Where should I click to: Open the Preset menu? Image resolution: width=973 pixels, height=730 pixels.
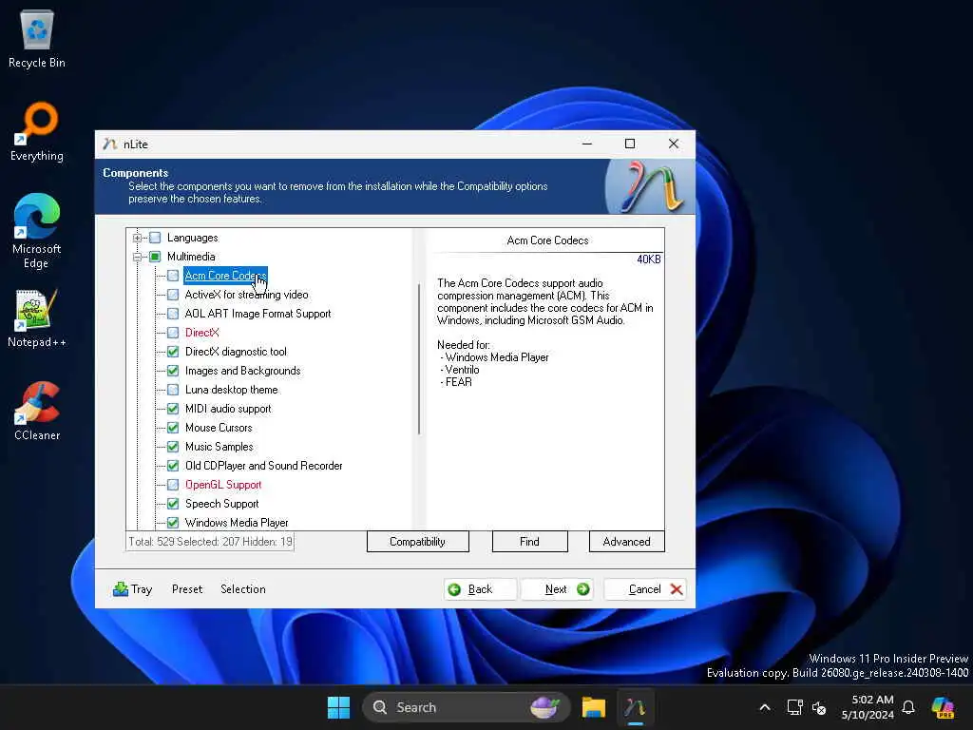[187, 589]
